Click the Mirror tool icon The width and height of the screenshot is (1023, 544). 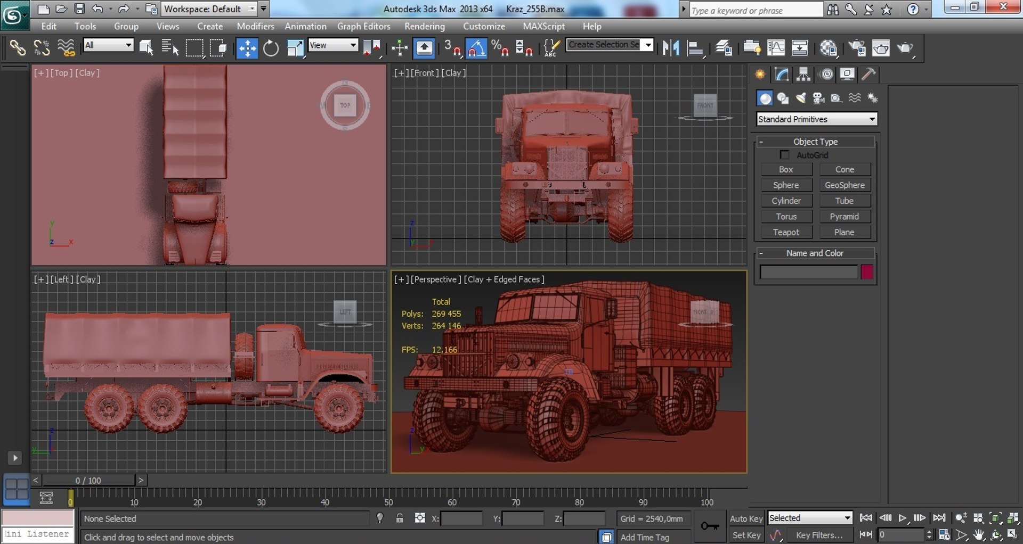point(671,48)
